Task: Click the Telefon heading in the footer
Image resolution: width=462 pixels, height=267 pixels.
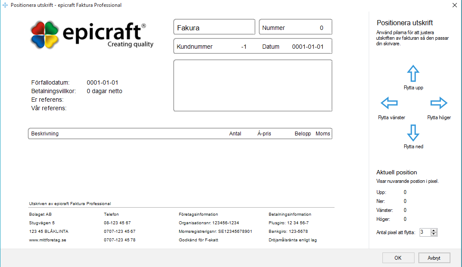Action: pos(111,214)
